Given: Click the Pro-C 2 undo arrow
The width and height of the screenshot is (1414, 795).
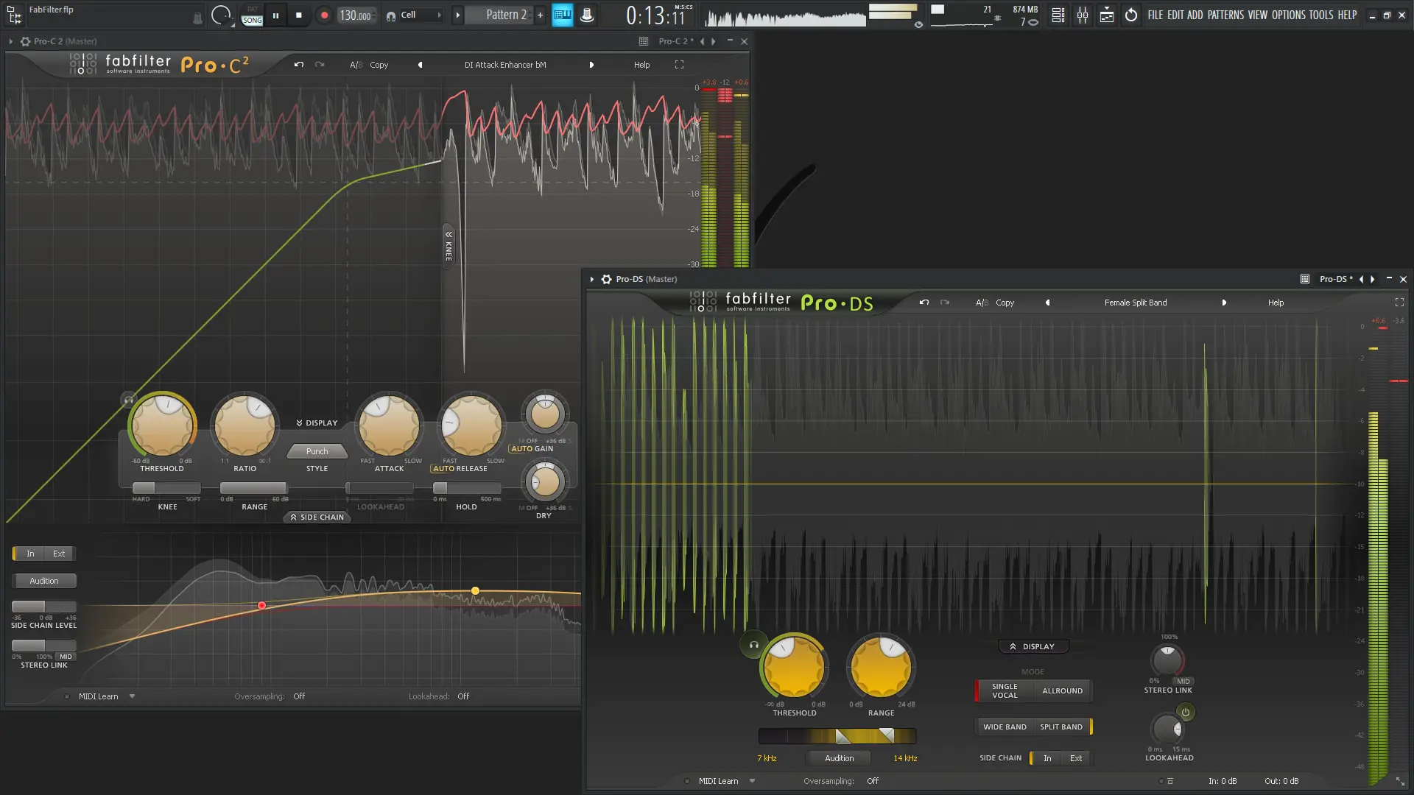Looking at the screenshot, I should 298,65.
